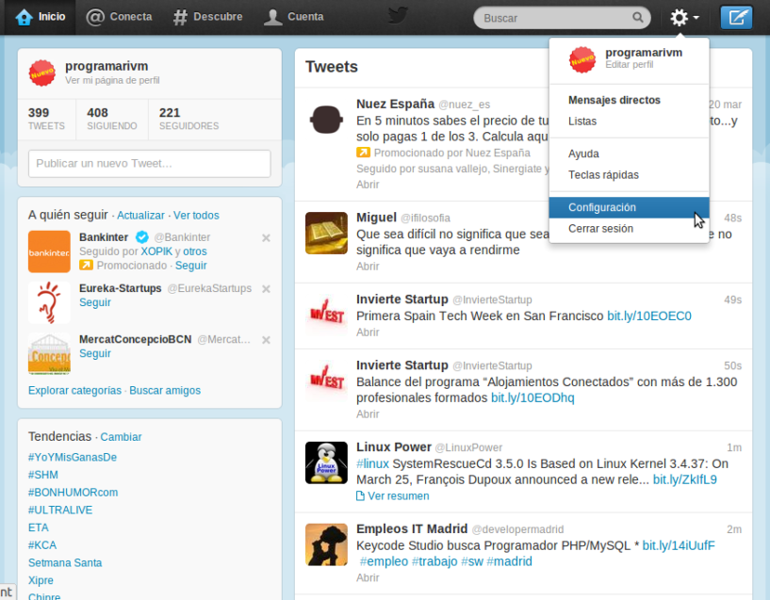Open the Cuenta tab
This screenshot has height=600, width=770.
(x=294, y=17)
